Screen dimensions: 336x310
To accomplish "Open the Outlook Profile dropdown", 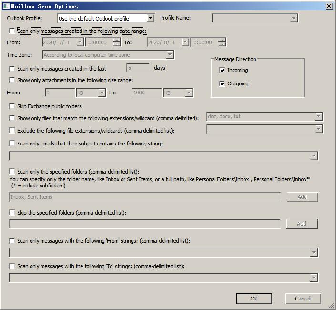I will (x=151, y=18).
